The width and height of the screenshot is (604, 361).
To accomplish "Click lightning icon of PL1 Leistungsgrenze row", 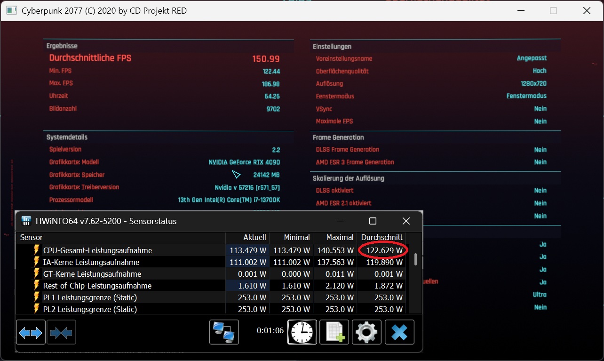I will (x=36, y=297).
